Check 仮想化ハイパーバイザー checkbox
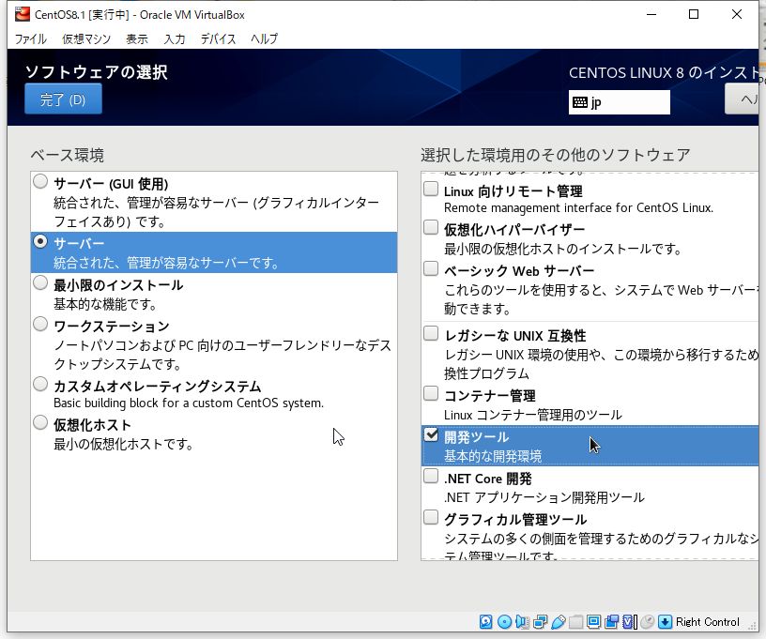The image size is (766, 639). [x=431, y=227]
